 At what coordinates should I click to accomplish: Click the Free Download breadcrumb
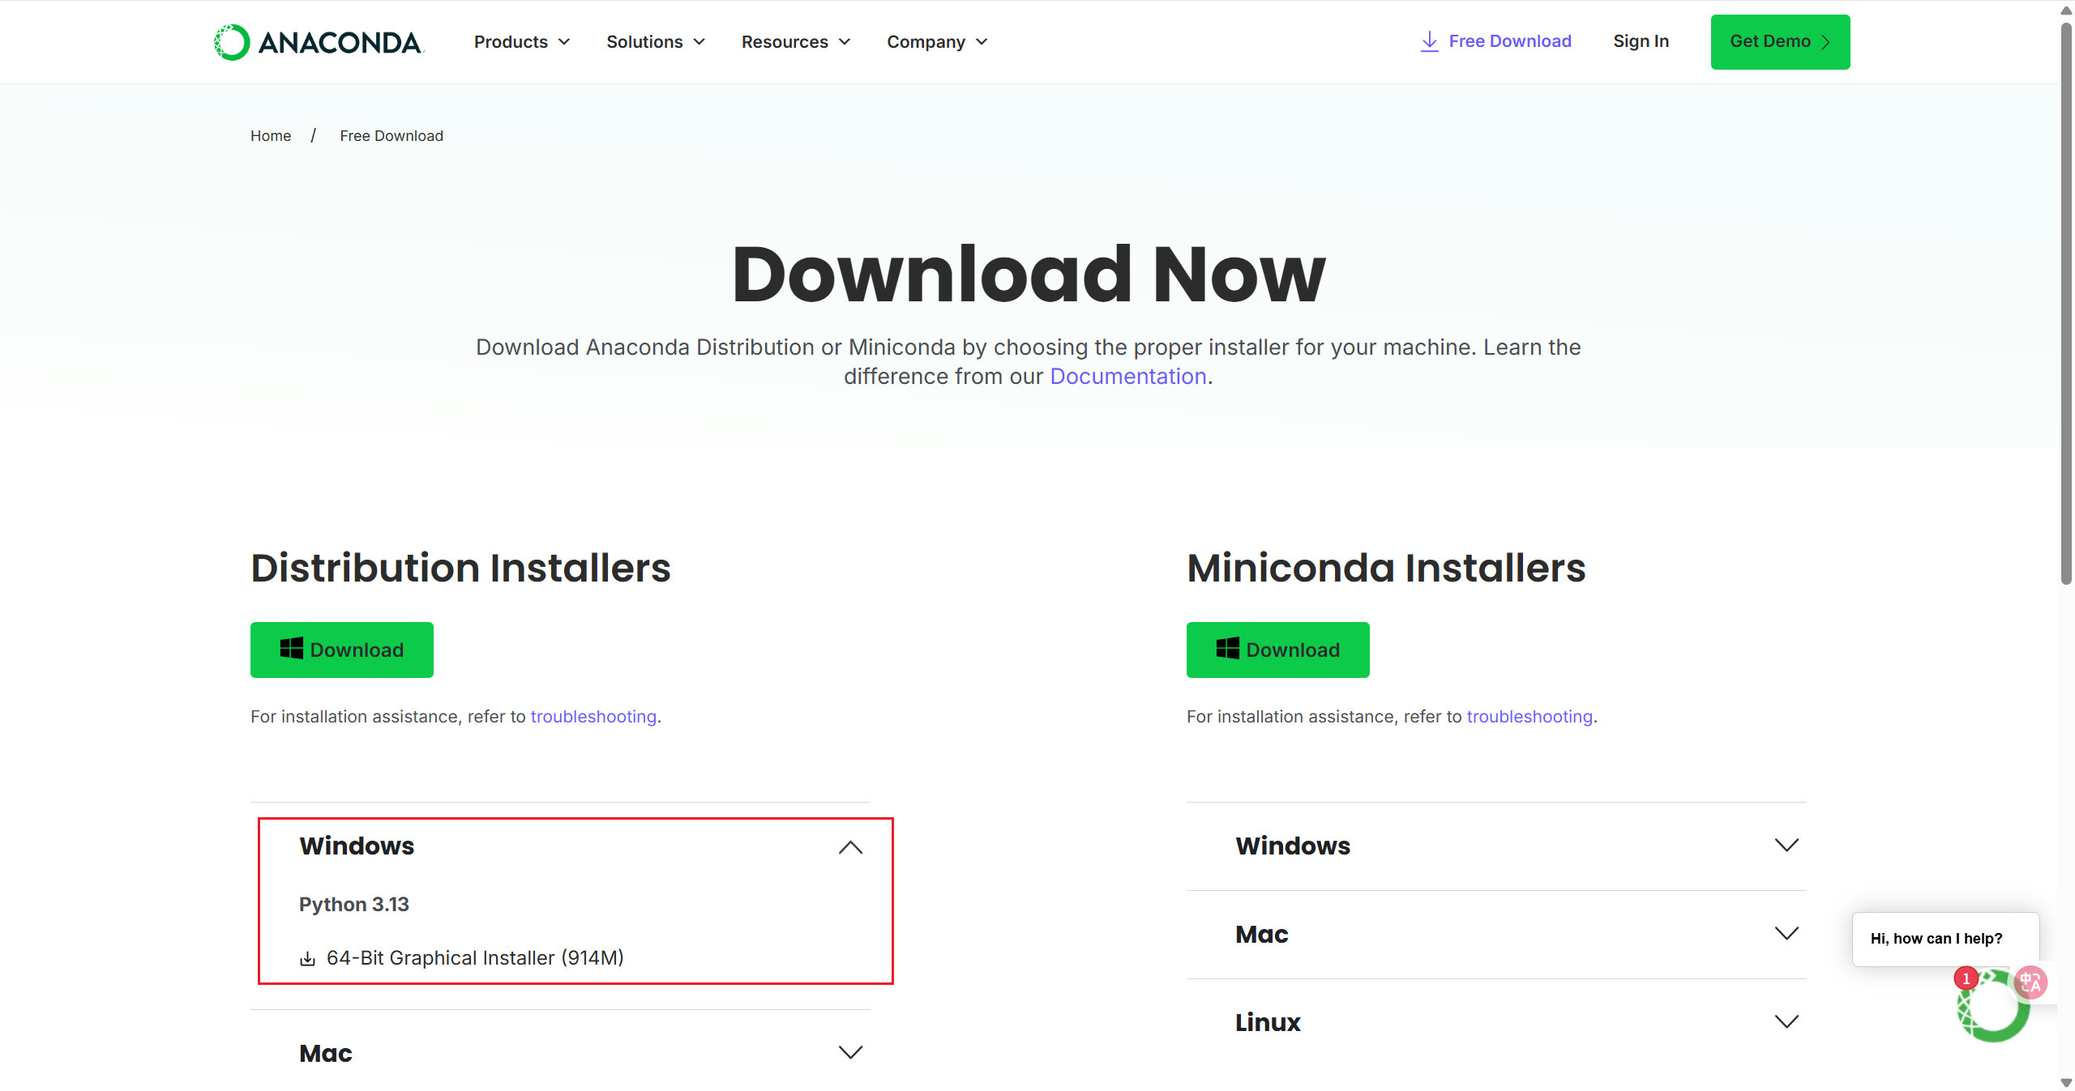click(391, 136)
